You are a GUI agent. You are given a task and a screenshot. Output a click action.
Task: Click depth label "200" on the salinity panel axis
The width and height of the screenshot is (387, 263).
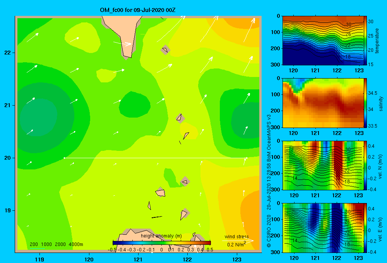tap(276, 111)
